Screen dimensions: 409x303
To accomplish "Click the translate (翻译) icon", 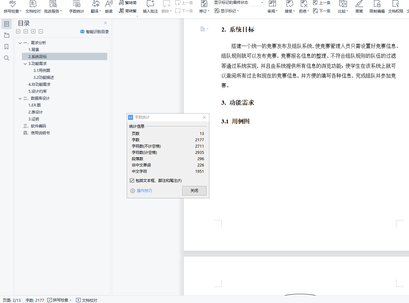I will click(x=96, y=4).
